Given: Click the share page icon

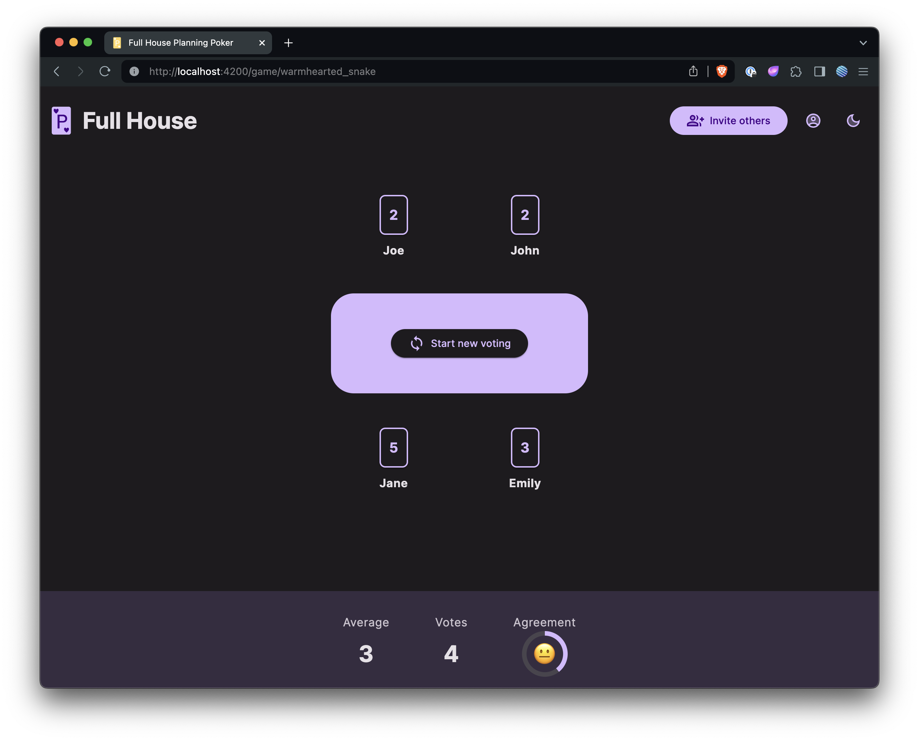Looking at the screenshot, I should 693,71.
